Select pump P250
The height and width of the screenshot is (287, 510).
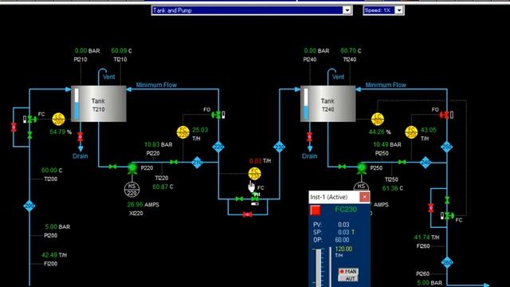(x=361, y=168)
